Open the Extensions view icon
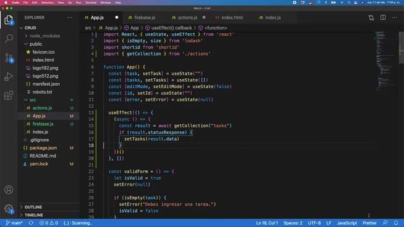404x227 pixels. click(9, 95)
